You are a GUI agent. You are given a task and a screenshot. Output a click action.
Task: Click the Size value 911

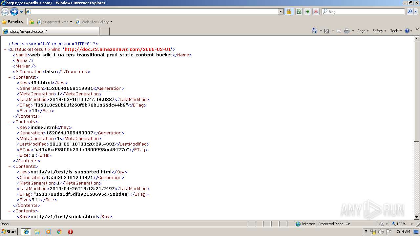pyautogui.click(x=36, y=200)
